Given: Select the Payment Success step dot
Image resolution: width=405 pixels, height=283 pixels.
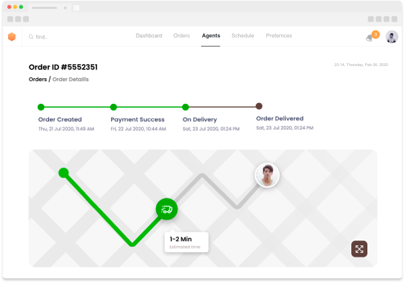Looking at the screenshot, I should click(114, 106).
